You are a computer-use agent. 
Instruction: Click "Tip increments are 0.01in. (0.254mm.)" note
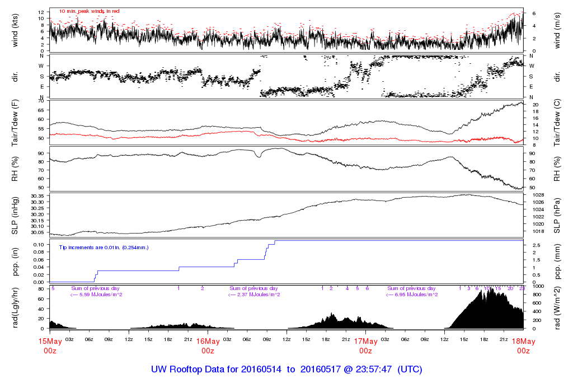coord(104,248)
